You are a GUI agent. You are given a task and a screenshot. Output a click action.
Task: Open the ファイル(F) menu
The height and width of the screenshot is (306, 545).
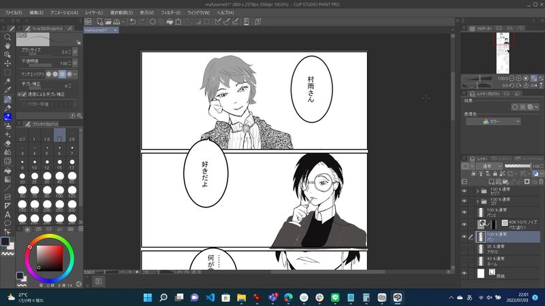tap(14, 12)
